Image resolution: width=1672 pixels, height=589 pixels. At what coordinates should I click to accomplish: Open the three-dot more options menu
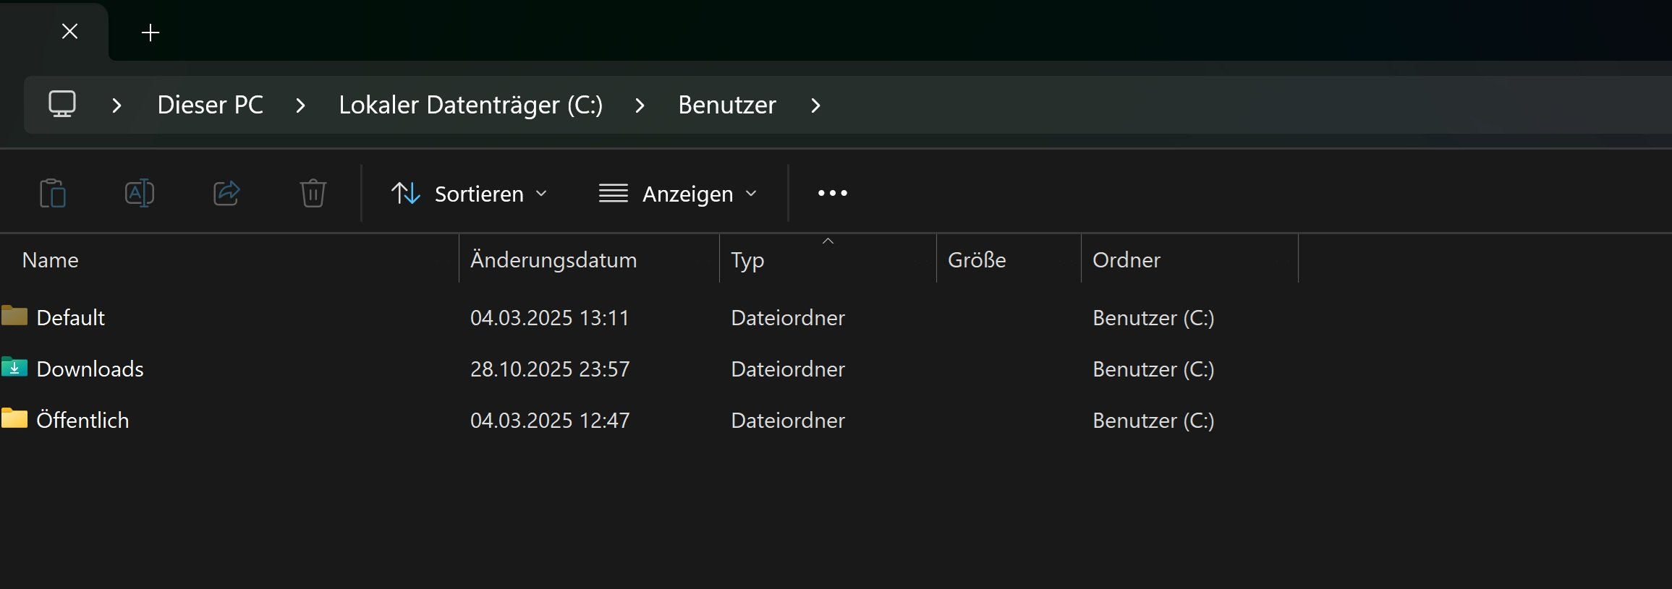click(832, 193)
